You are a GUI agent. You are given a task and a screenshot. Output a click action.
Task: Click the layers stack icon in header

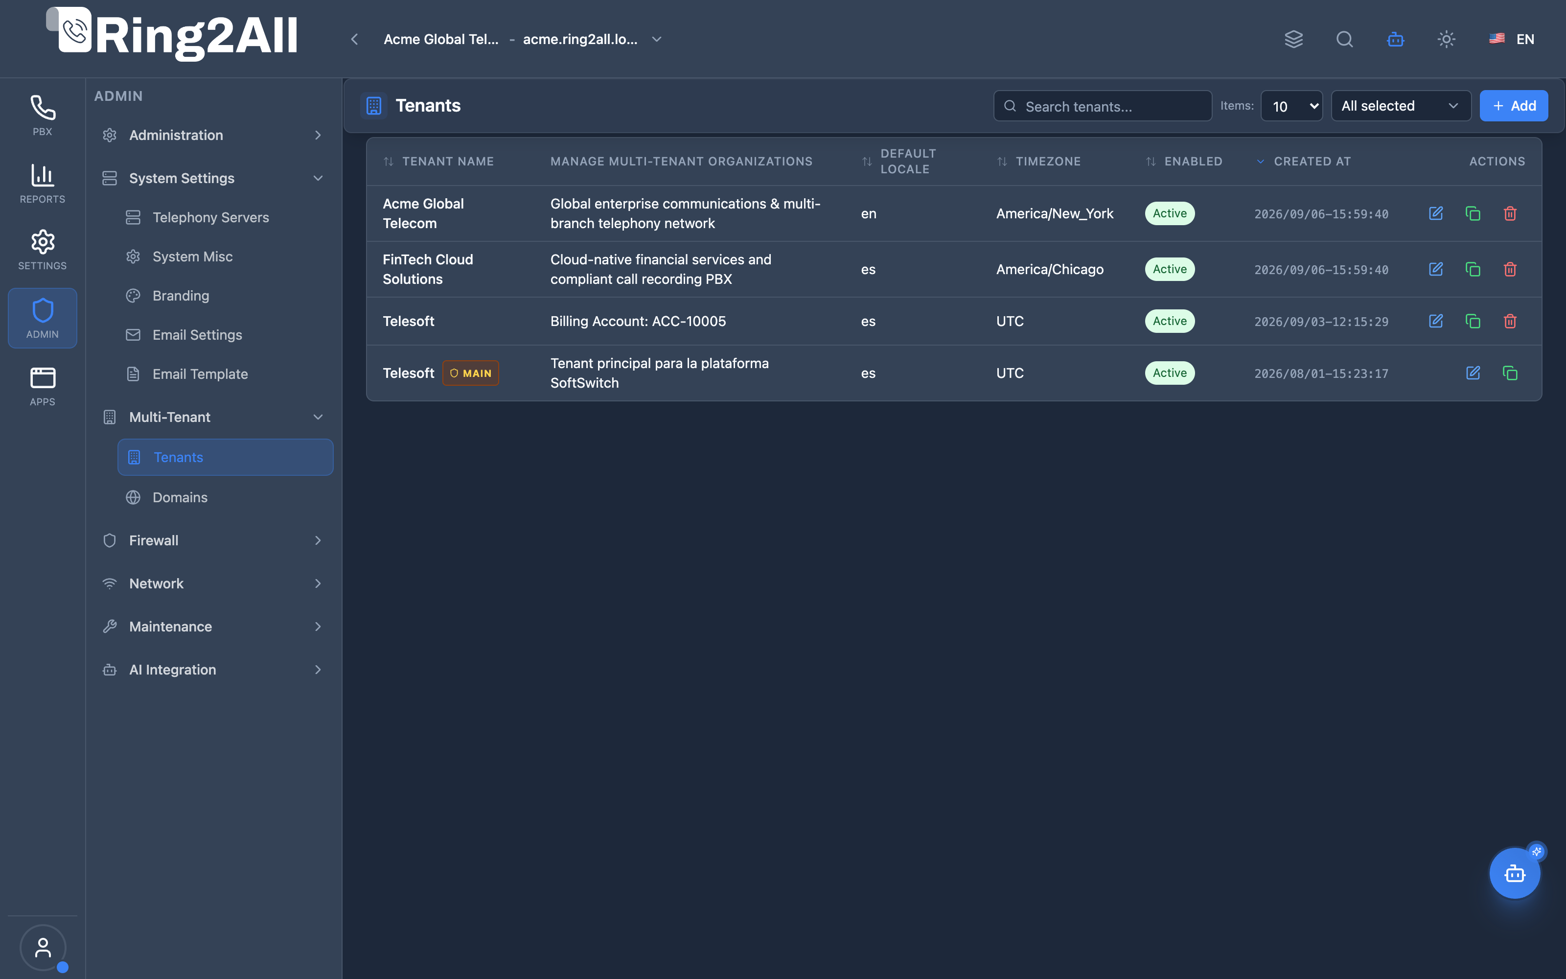1293,40
